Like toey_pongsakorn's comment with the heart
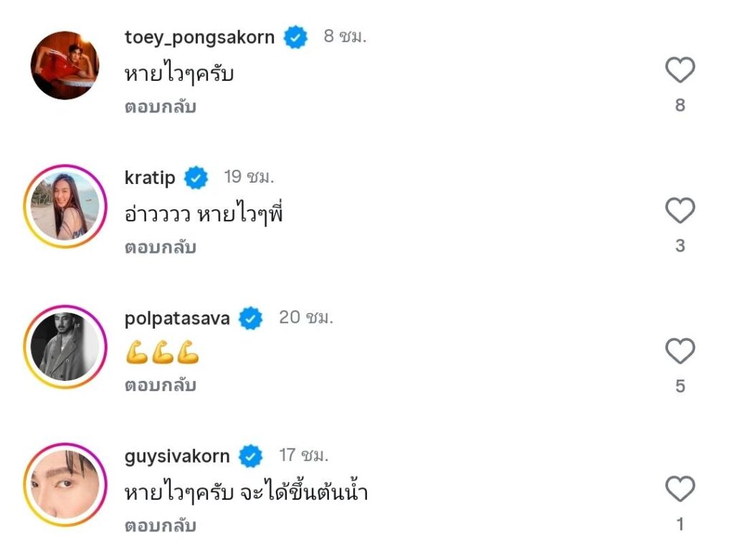This screenshot has width=734, height=550. point(680,71)
